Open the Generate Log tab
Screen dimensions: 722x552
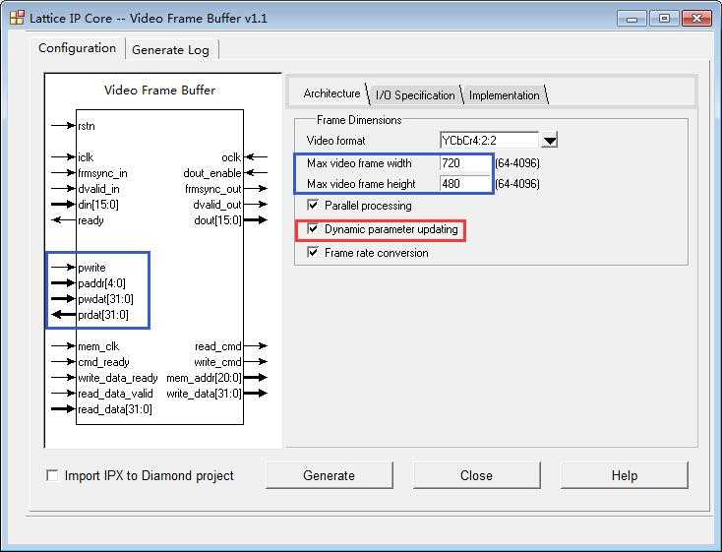(170, 50)
